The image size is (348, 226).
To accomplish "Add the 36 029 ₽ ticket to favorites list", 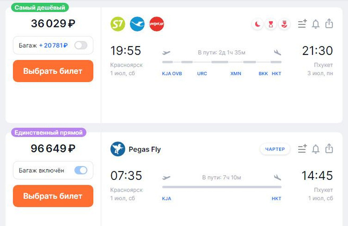I will coord(302,24).
